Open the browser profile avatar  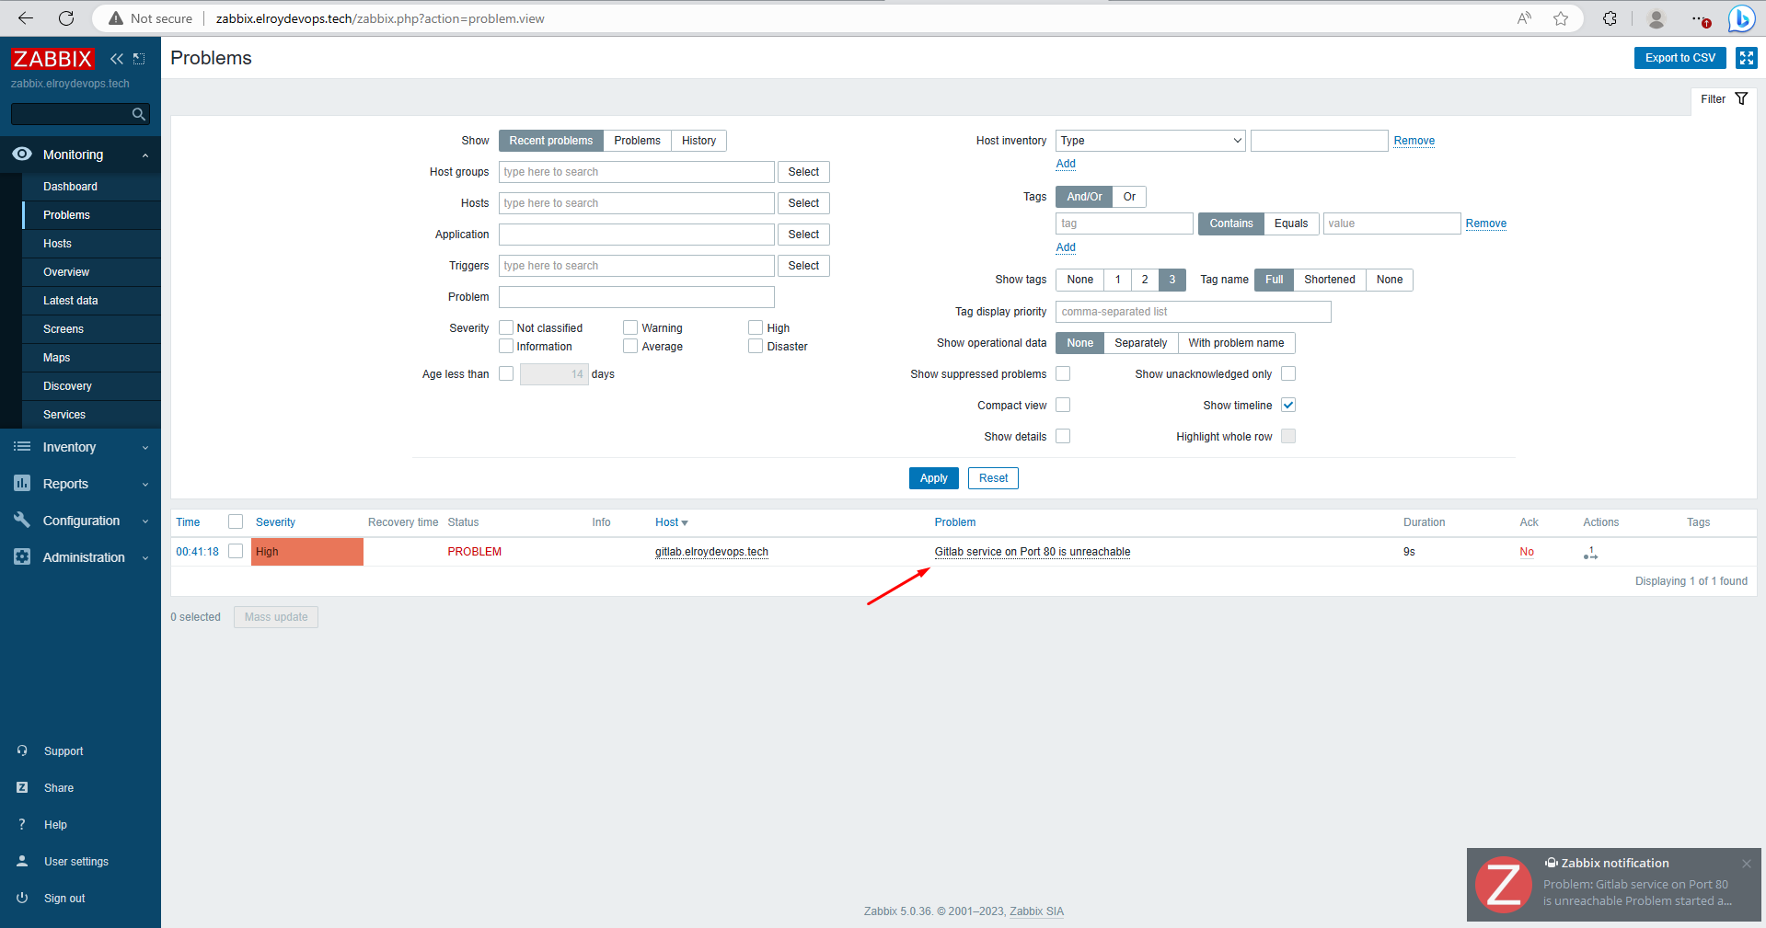click(1656, 18)
